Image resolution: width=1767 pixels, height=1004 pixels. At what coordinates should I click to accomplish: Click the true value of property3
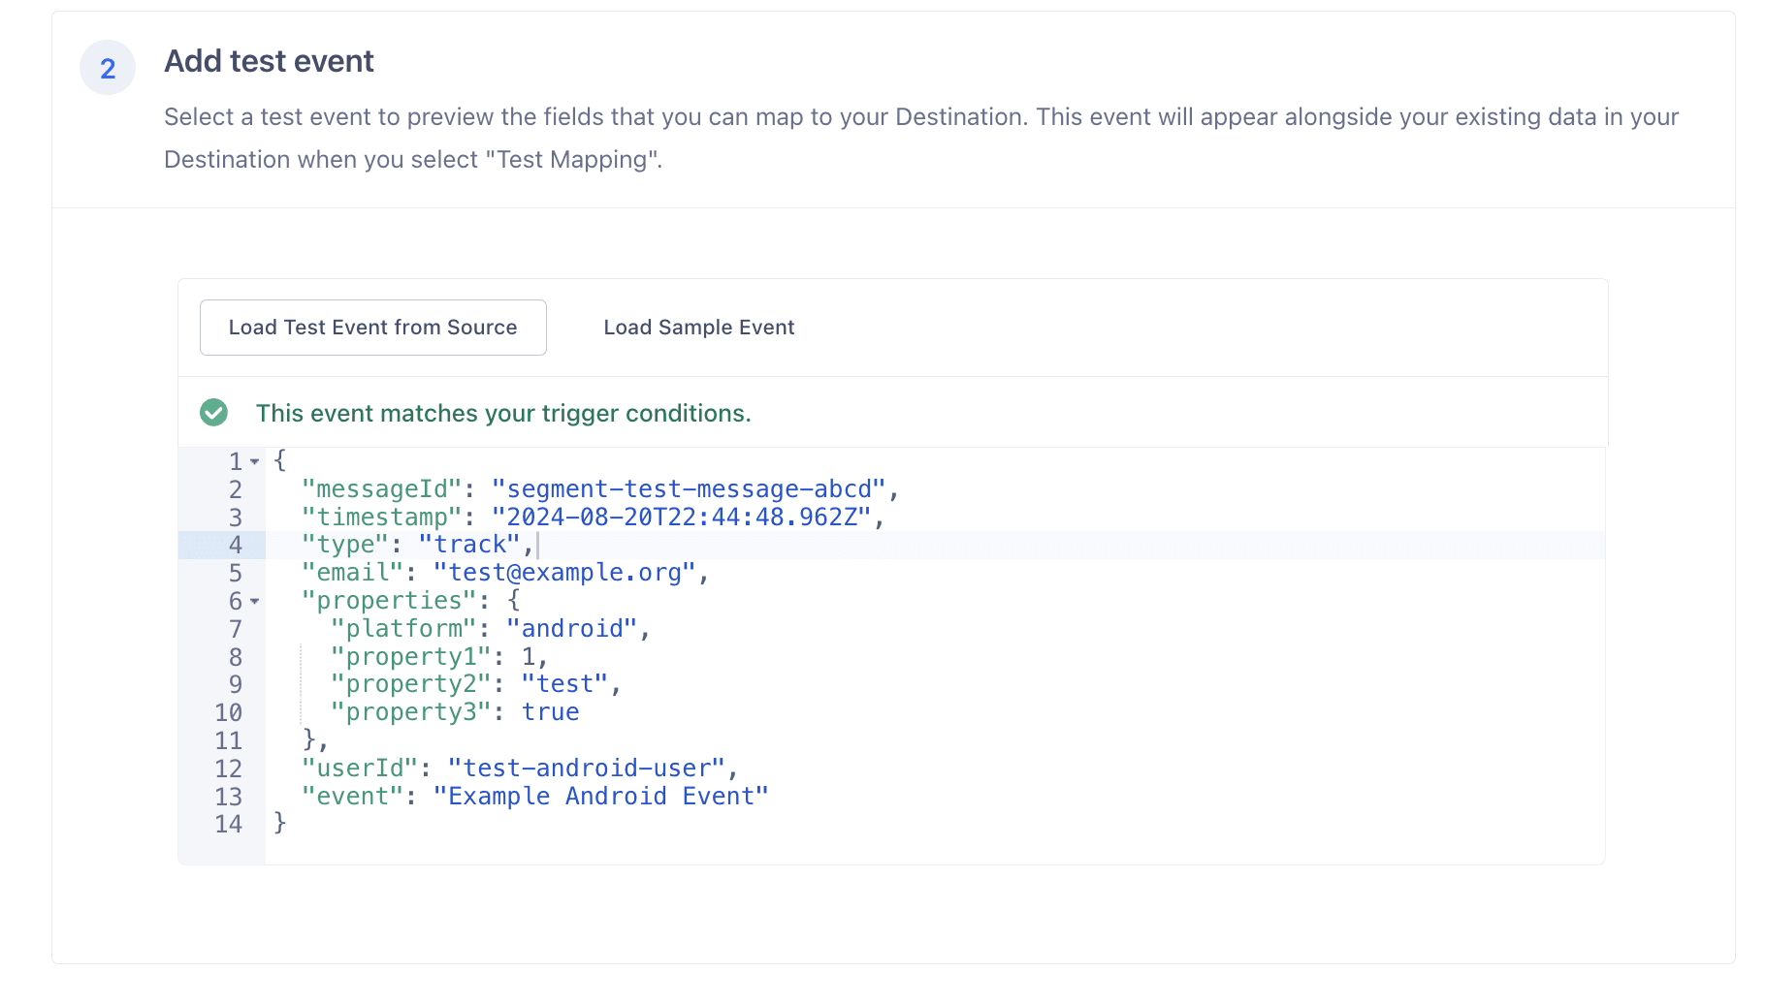pos(551,712)
